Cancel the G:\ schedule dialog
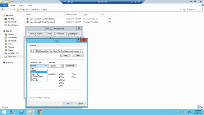The image size is (204, 115). tap(80, 103)
